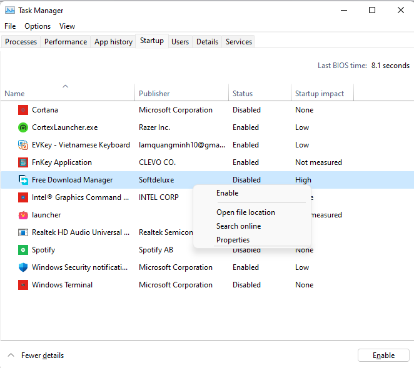Open the Options menu
The image size is (414, 368).
(38, 26)
